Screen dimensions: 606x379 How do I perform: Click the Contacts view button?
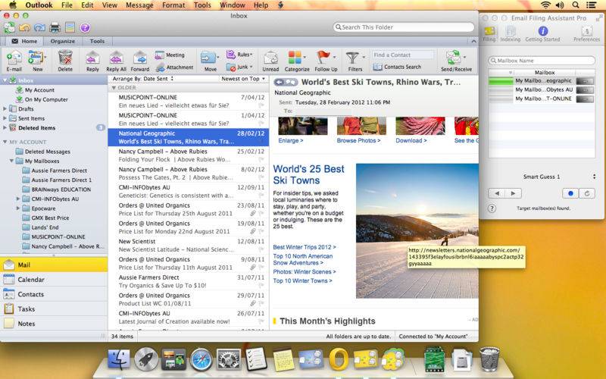54,294
